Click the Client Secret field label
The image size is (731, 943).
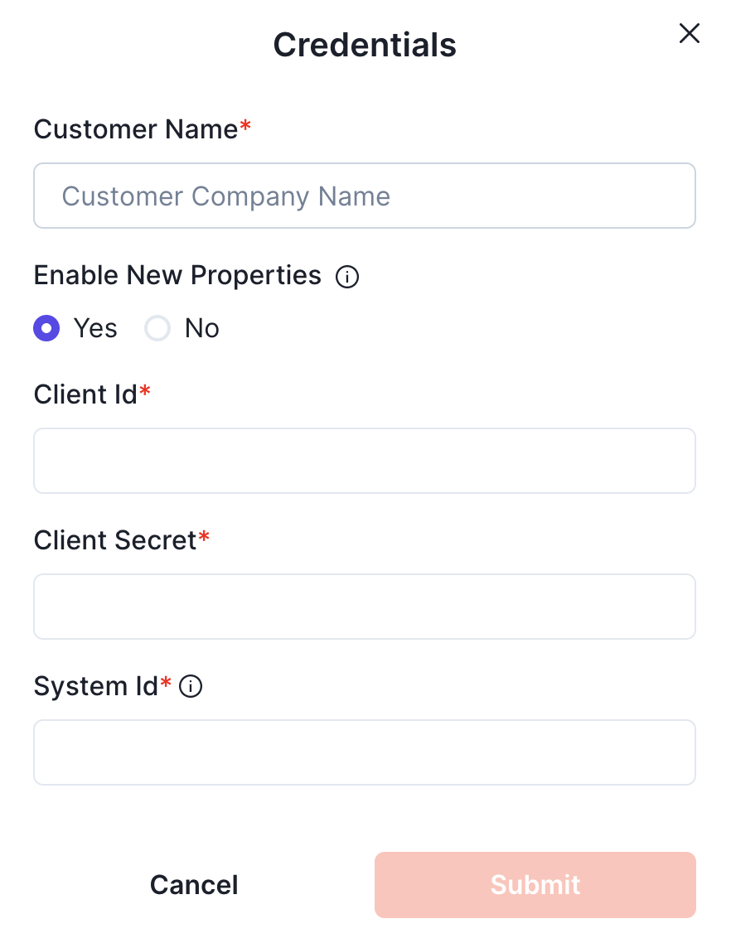115,540
